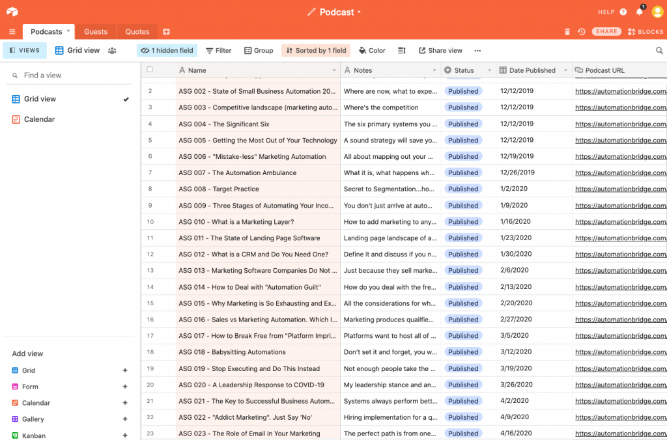
Task: Open the Color menu
Action: pyautogui.click(x=372, y=51)
